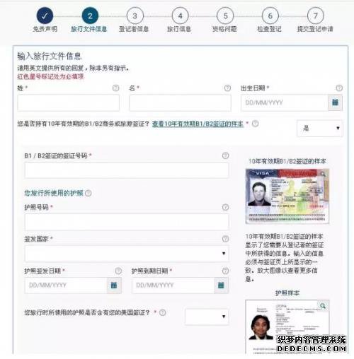Viewport: 354px width, 359px height.
Task: Click help icon next to 护照号码
Action: (225, 207)
